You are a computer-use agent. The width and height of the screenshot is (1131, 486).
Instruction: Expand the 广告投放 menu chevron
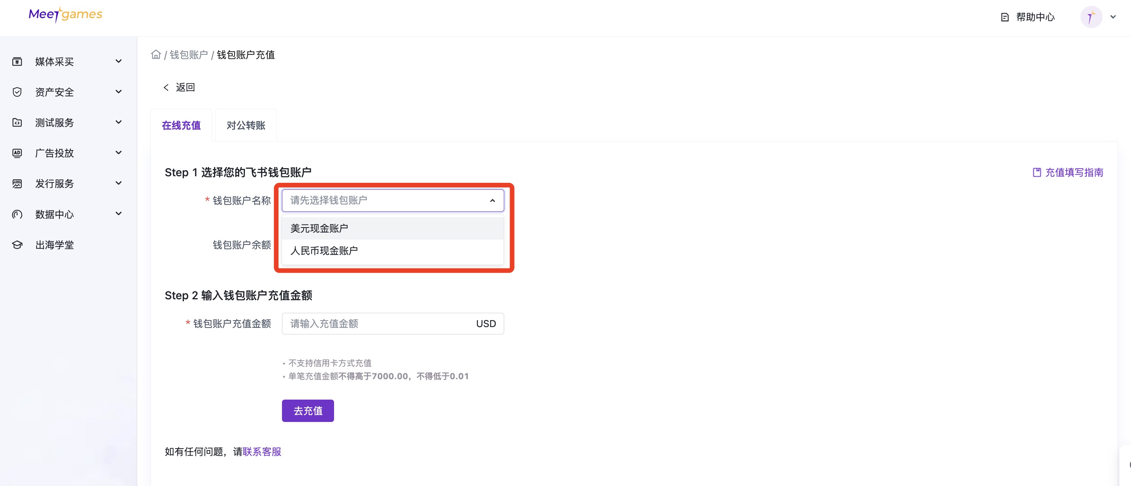click(x=118, y=153)
